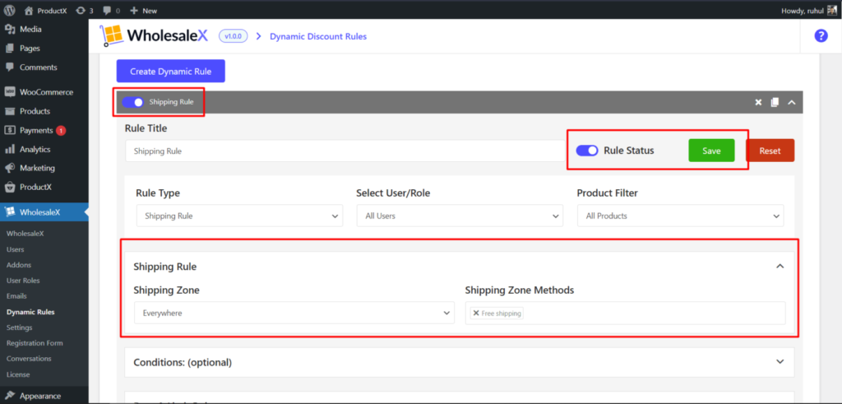Click the Marketing megaphone icon
Screen dimensions: 842x404
tap(10, 168)
